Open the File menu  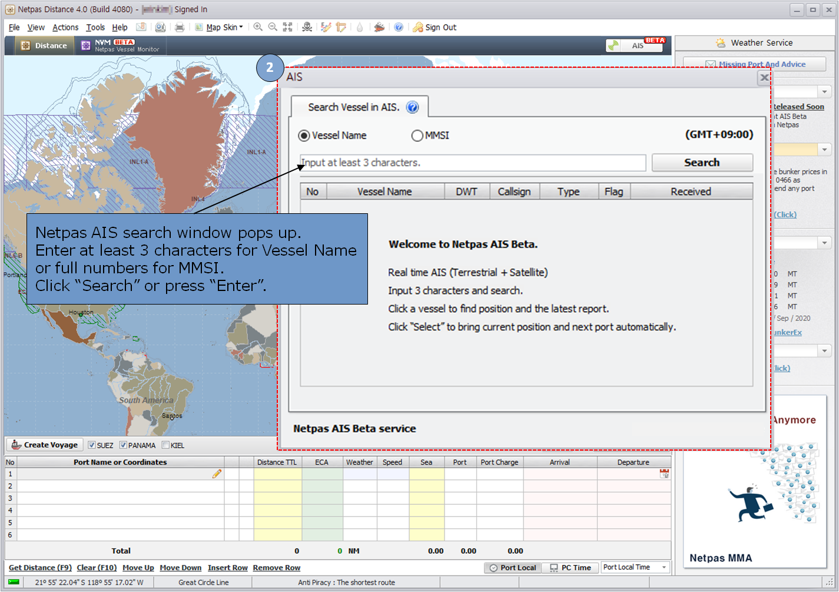14,27
